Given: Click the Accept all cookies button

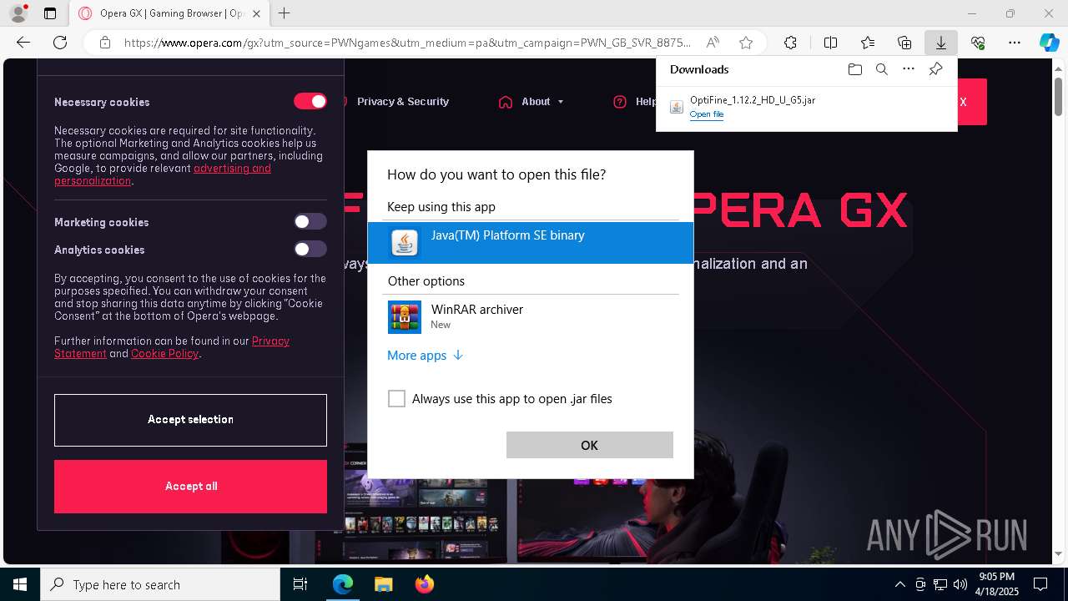Looking at the screenshot, I should (x=190, y=487).
